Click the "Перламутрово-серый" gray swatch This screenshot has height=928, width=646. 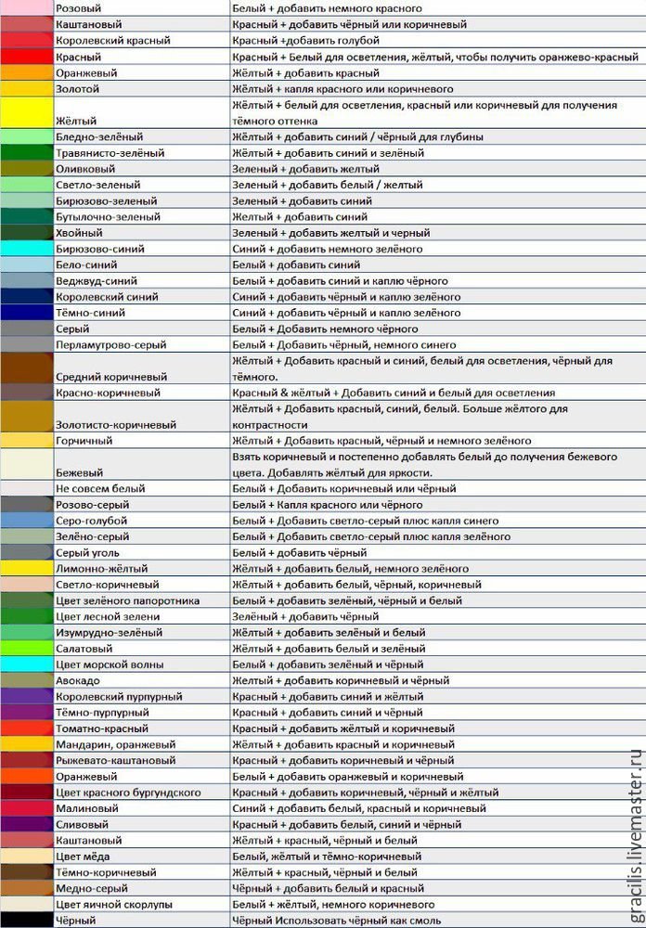click(x=26, y=344)
